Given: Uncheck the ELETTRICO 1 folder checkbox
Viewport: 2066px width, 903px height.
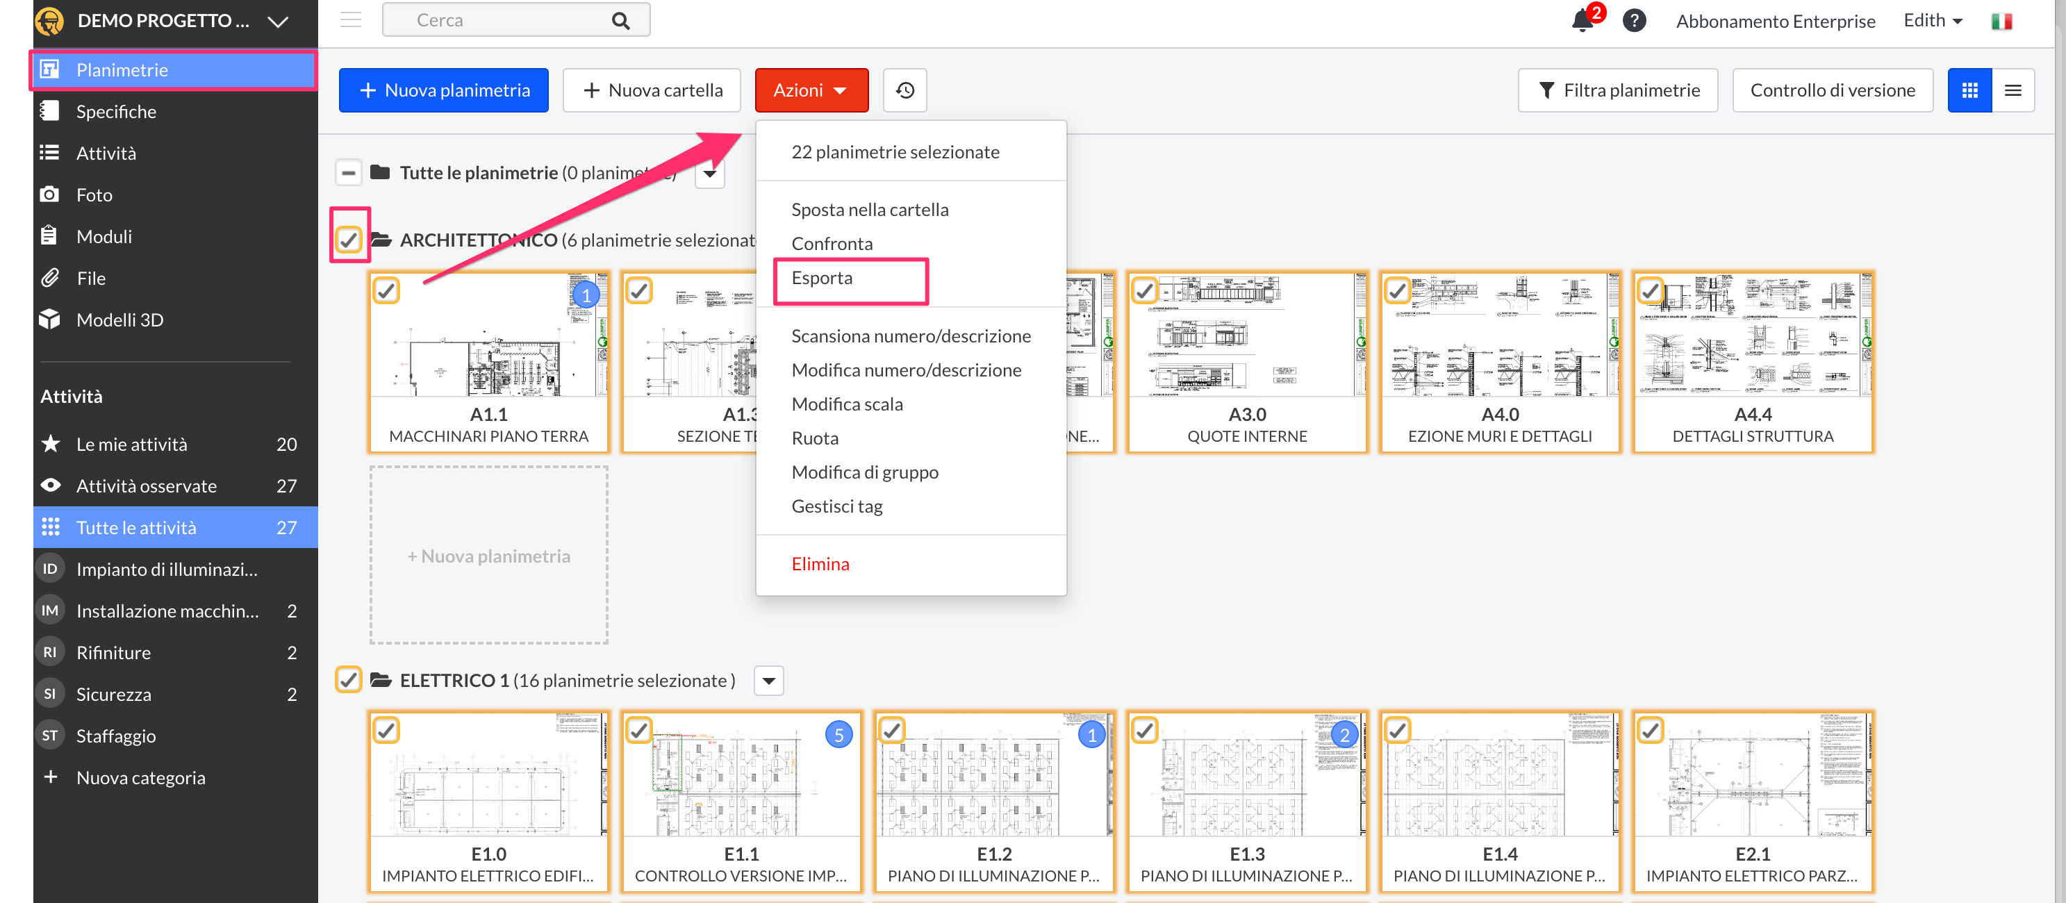Looking at the screenshot, I should tap(349, 680).
